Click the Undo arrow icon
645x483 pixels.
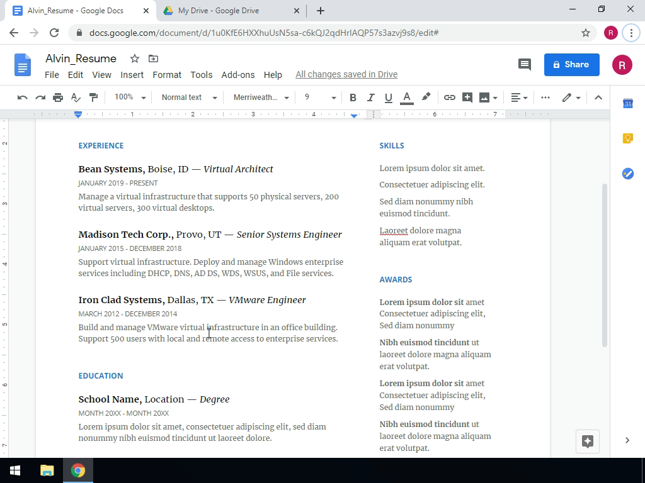(23, 97)
